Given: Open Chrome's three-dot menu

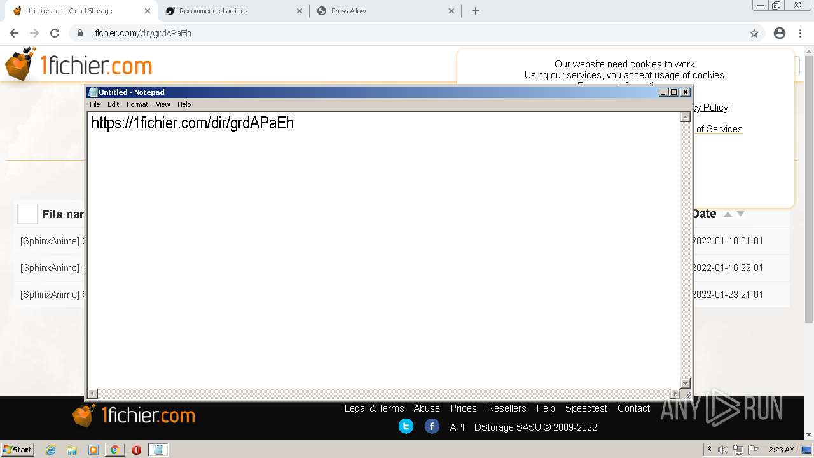Looking at the screenshot, I should [799, 33].
